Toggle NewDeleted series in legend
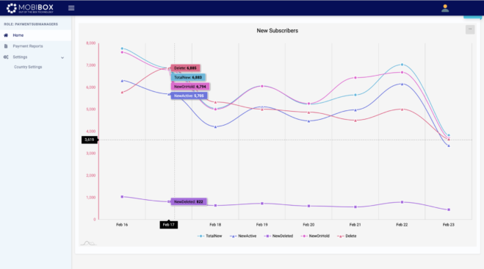This screenshot has height=269, width=484. point(278,236)
